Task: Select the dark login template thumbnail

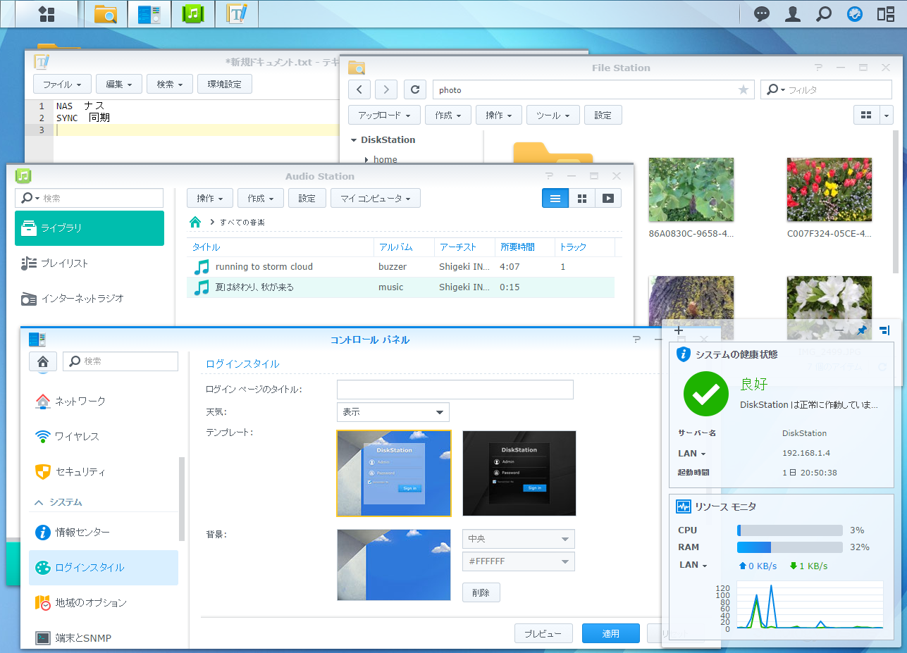Action: 519,473
